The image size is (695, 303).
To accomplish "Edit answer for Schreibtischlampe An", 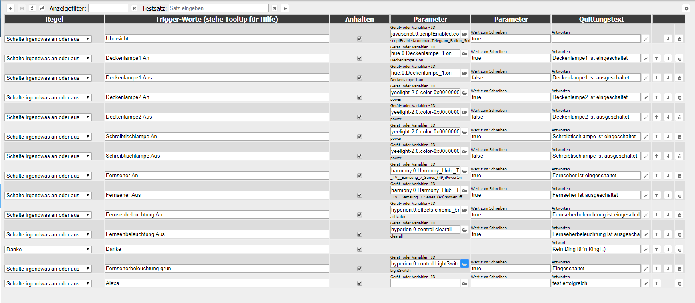I will tap(646, 137).
